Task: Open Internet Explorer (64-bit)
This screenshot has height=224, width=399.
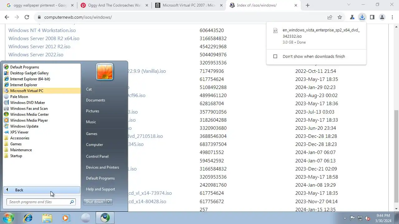Action: [30, 79]
